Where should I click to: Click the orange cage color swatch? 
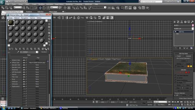pyautogui.click(x=188, y=66)
